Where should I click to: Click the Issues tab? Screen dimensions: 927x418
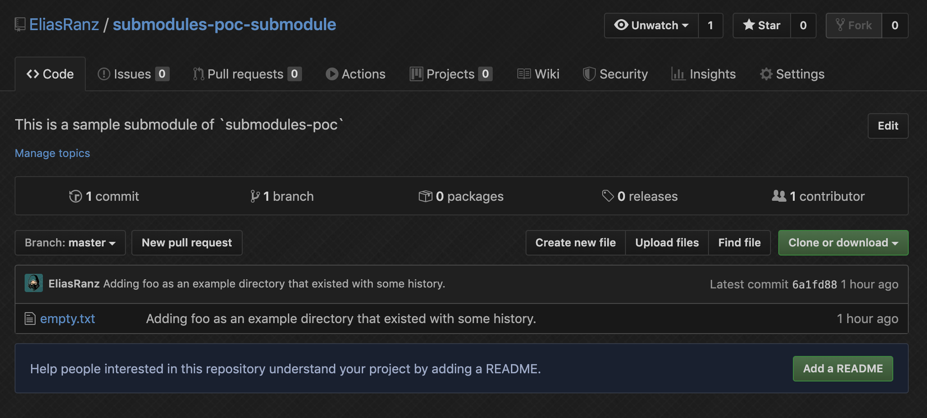(133, 74)
